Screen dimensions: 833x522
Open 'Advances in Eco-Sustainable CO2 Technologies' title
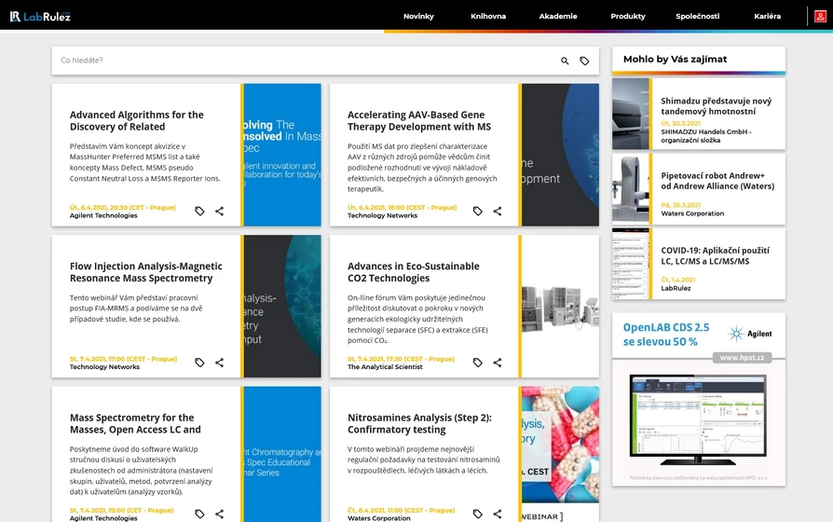414,272
